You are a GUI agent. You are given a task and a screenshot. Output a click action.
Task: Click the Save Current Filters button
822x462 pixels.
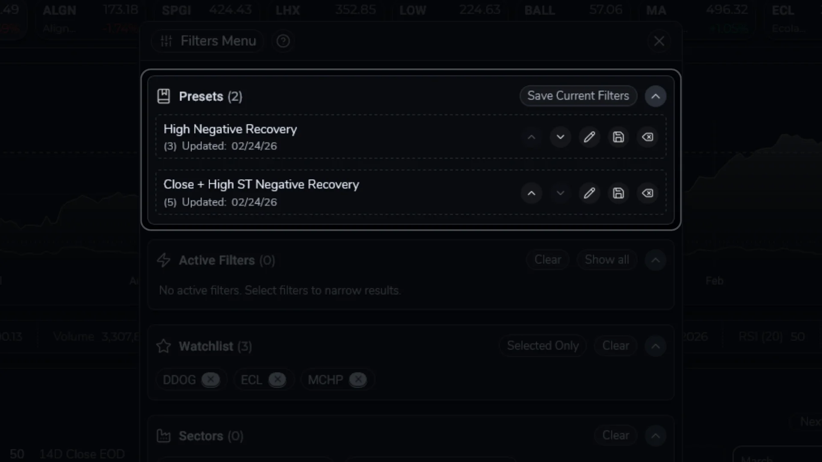coord(578,96)
